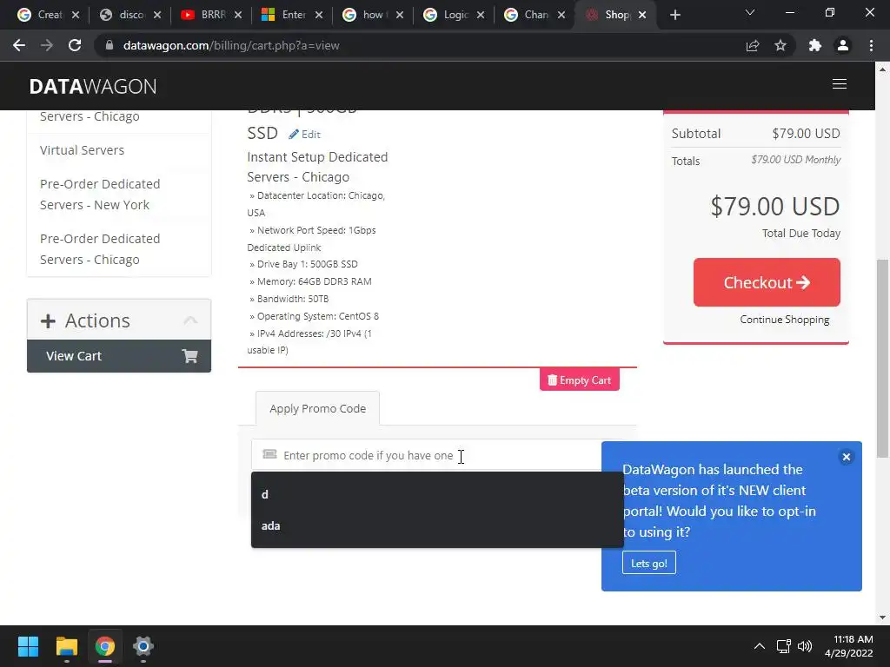Open Pre-Order Dedicated Servers - Chicago

tap(100, 249)
